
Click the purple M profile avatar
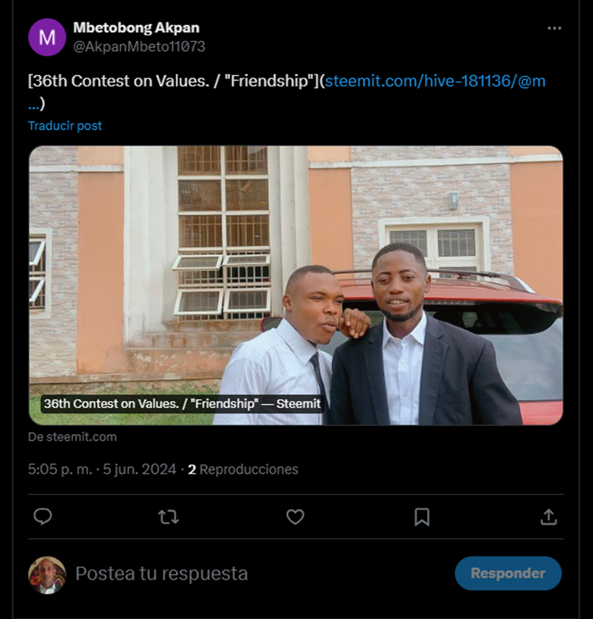47,37
